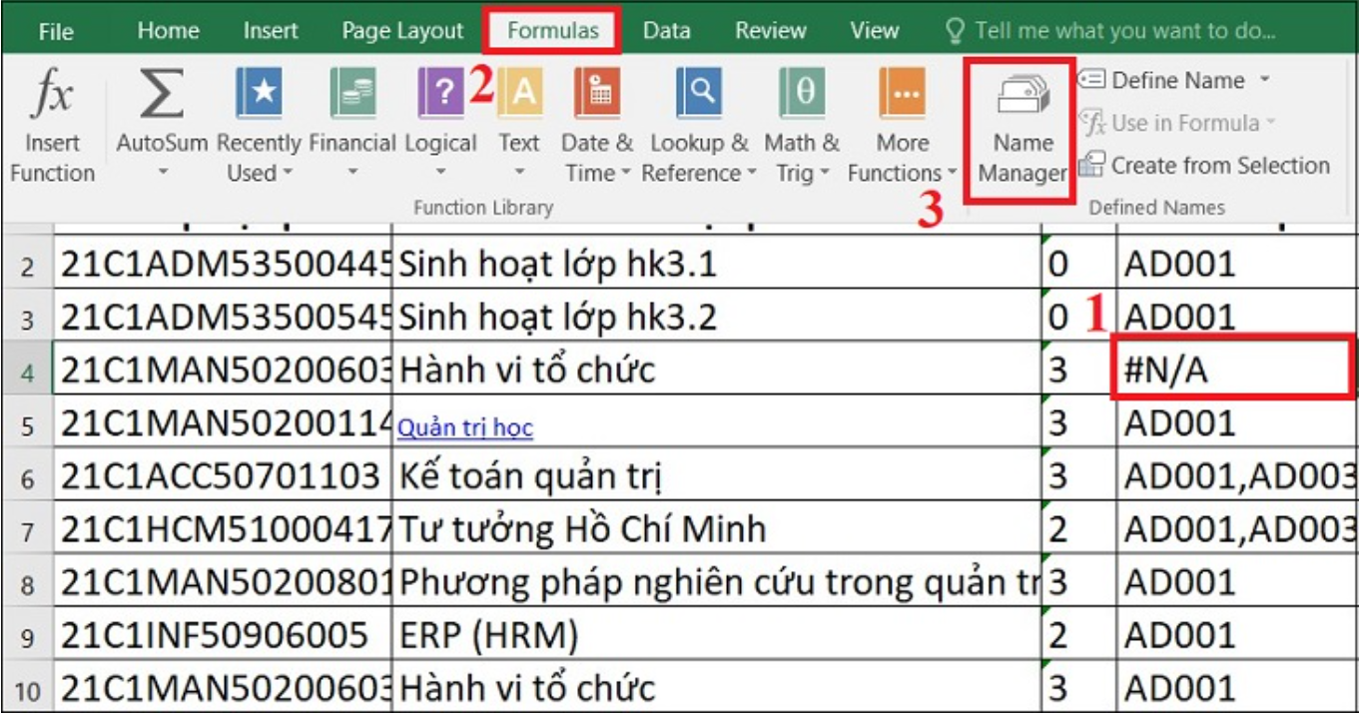Click the Tell me what you want field

[1125, 31]
